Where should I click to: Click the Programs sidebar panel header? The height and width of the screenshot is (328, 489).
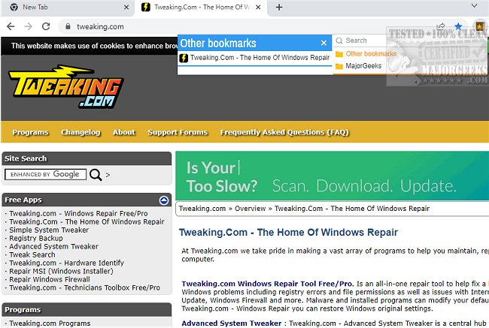pyautogui.click(x=87, y=310)
